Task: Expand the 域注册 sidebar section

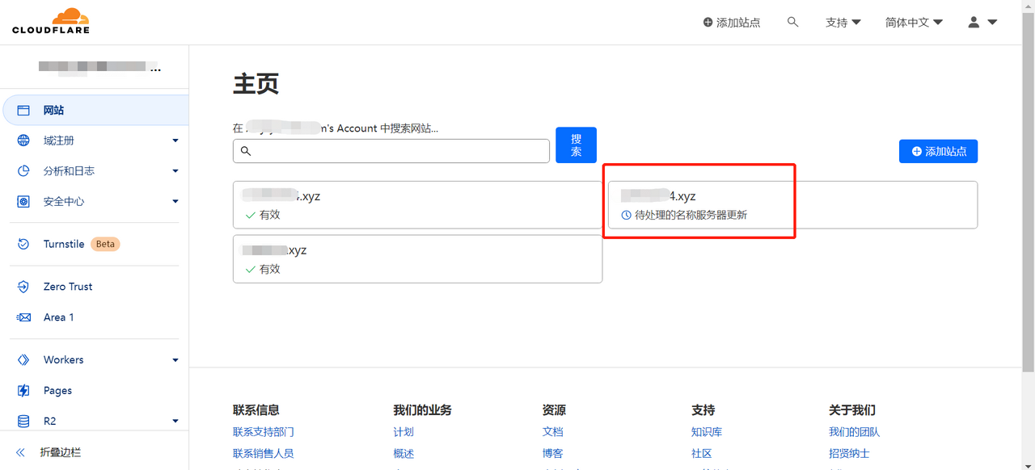Action: (175, 141)
